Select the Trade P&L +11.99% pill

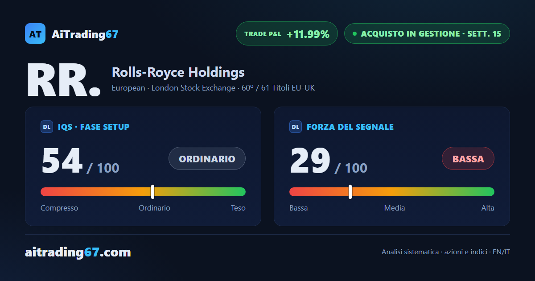click(x=287, y=33)
